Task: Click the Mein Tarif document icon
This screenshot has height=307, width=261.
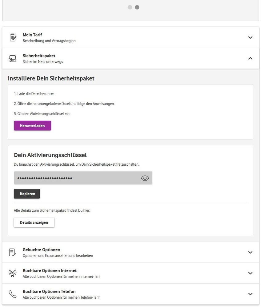Action: click(13, 37)
